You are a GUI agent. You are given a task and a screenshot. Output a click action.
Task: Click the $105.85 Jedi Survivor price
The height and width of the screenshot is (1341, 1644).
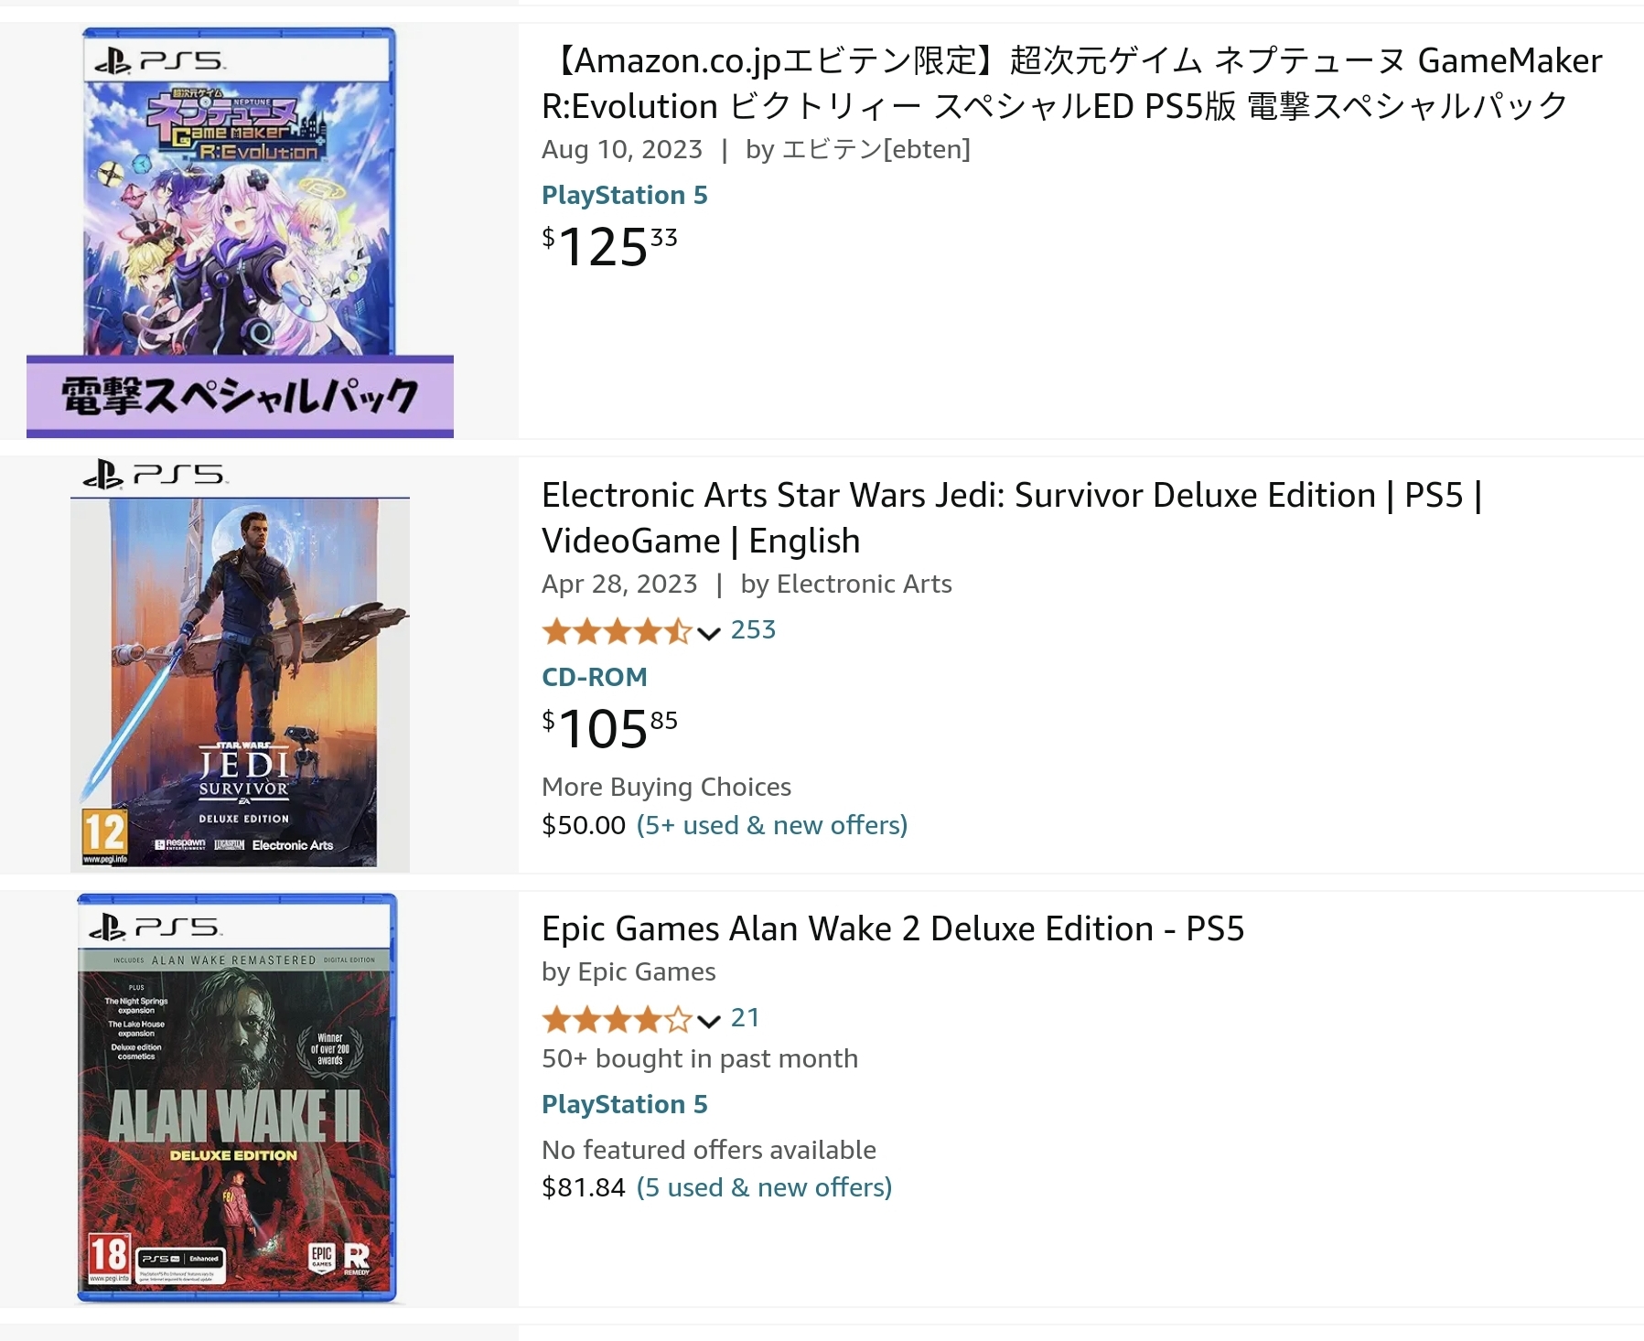pos(609,729)
